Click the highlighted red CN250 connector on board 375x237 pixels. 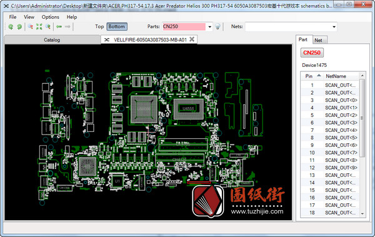[199, 183]
